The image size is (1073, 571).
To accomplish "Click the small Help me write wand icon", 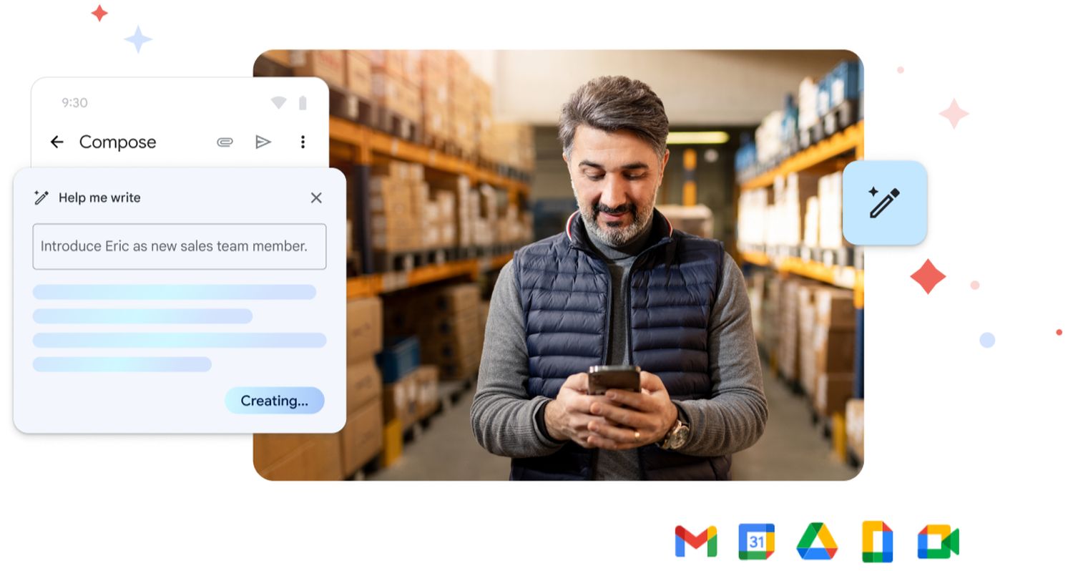I will click(x=41, y=197).
